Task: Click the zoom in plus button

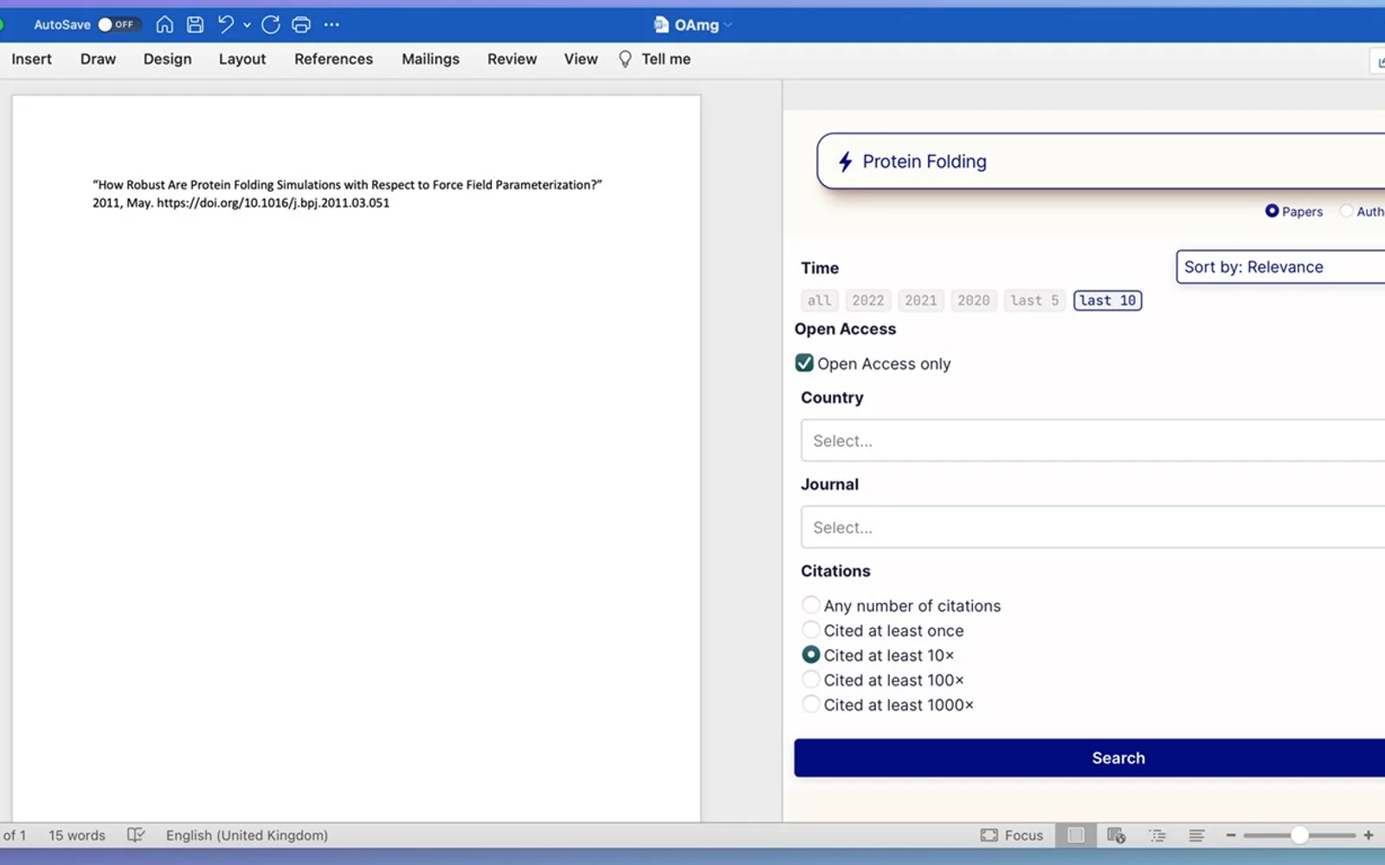Action: (1369, 835)
